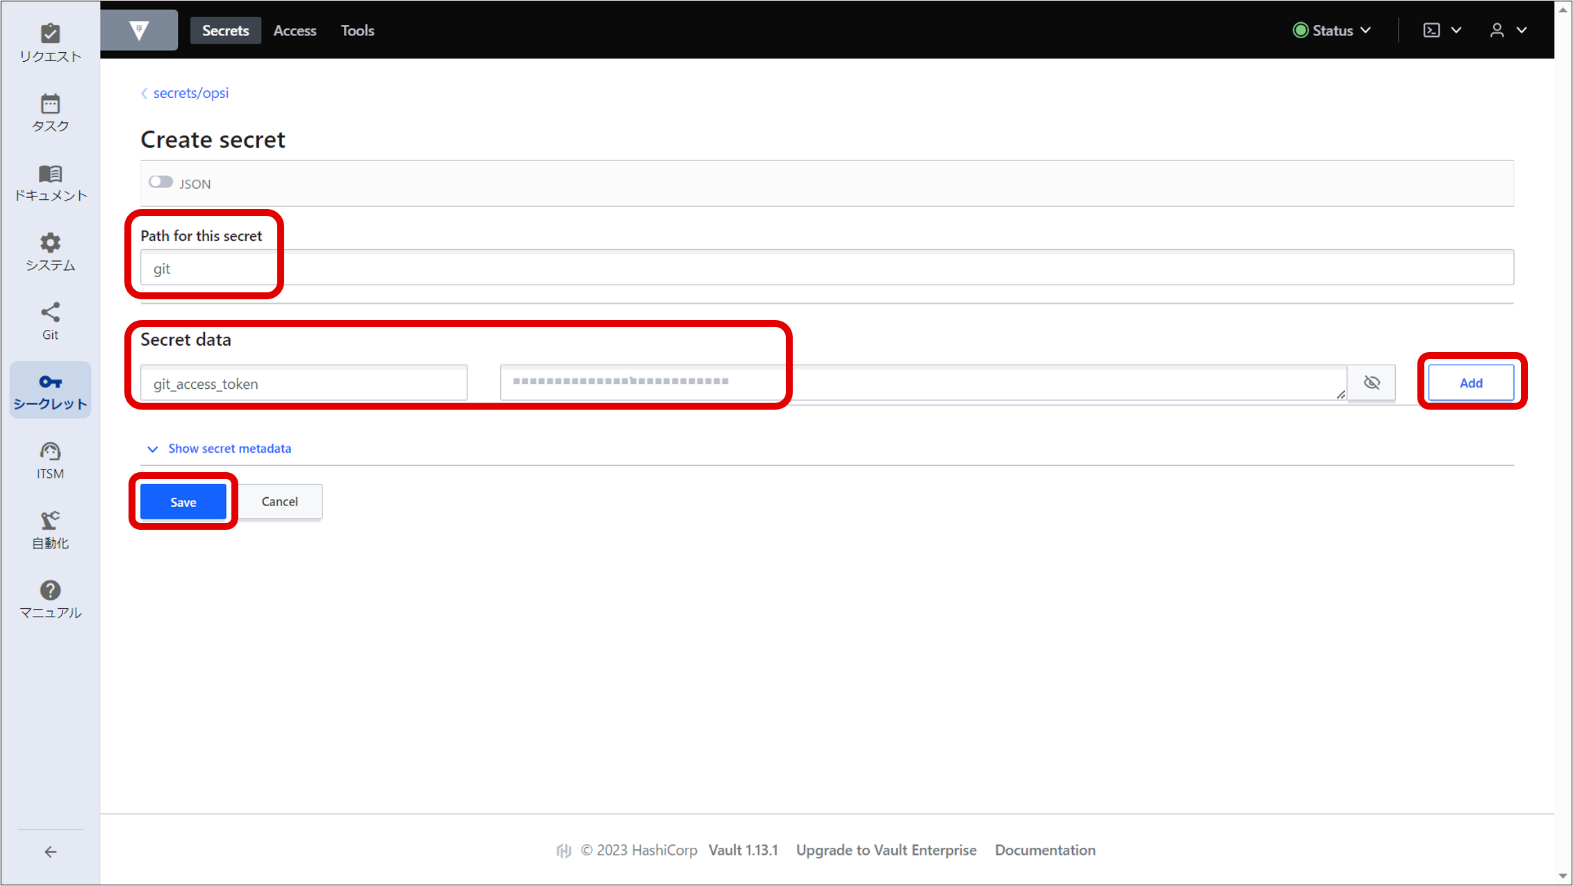The image size is (1573, 886).
Task: Select the ドキュメント book icon
Action: 50,181
